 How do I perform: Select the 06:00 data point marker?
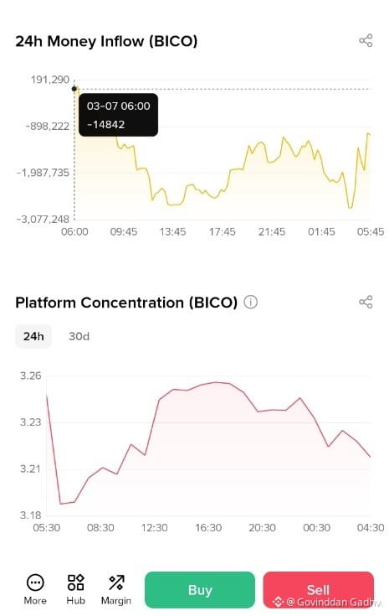74,89
